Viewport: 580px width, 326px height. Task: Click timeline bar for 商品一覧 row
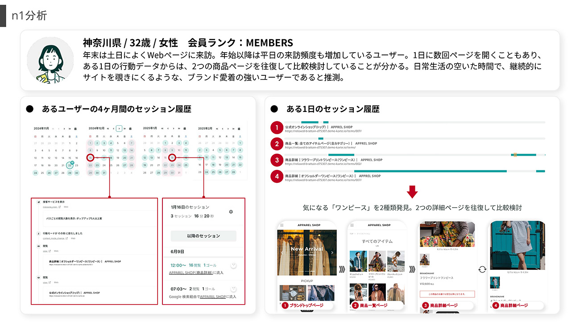[x=415, y=139]
